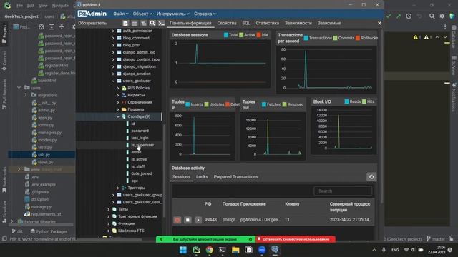Screen dimensions: 458x257
Task: Open the Инструменты menu
Action: 173,14
